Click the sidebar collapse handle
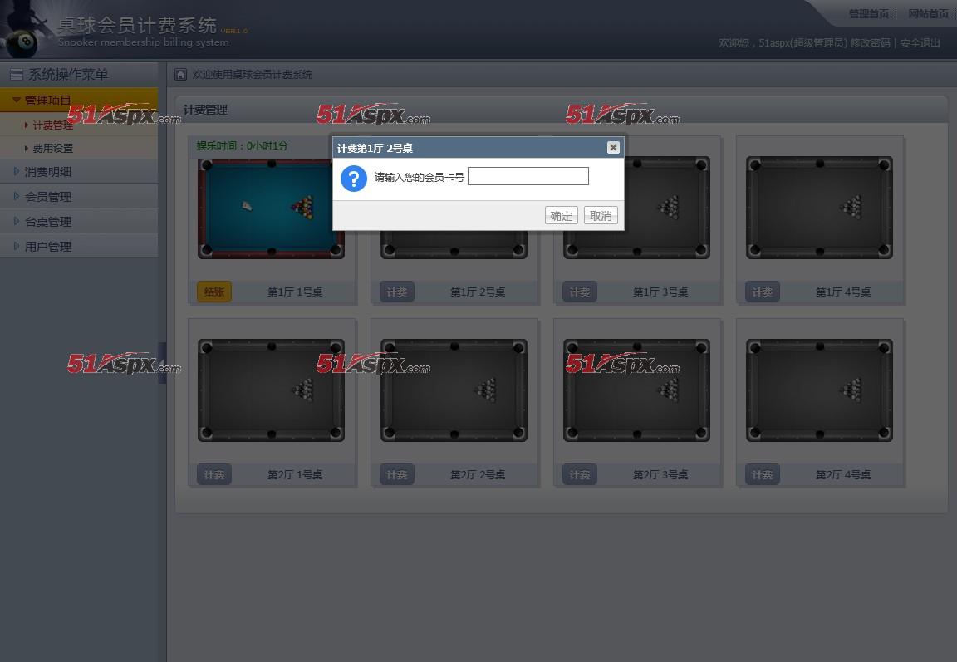Viewport: 957px width, 662px height. pyautogui.click(x=162, y=363)
